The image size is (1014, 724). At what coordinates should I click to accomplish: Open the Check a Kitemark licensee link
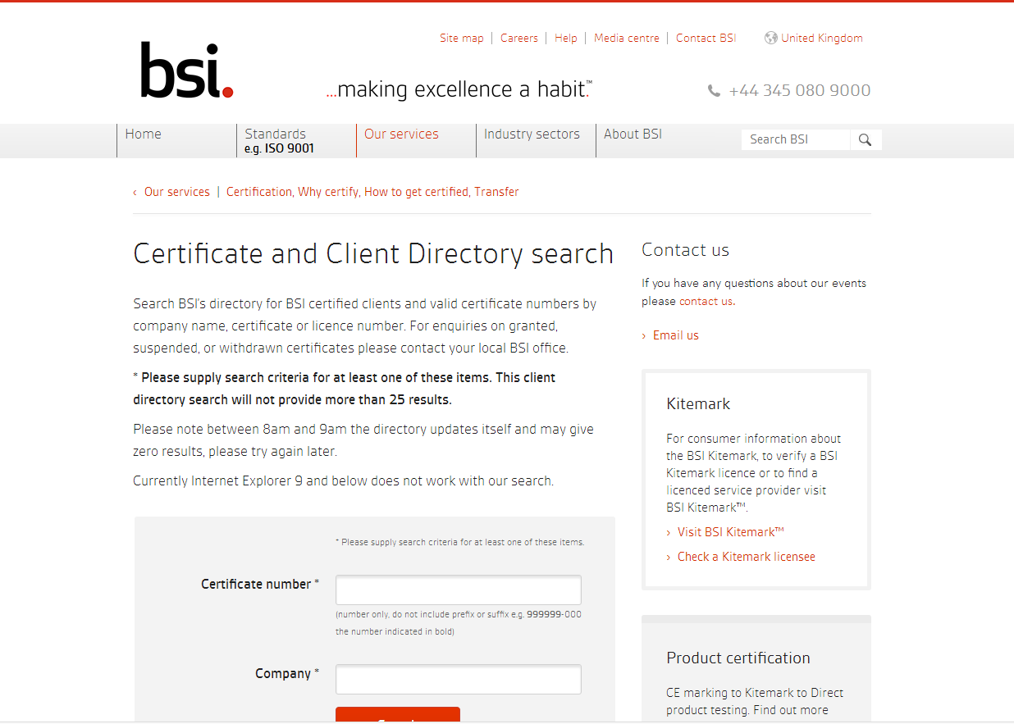coord(747,556)
